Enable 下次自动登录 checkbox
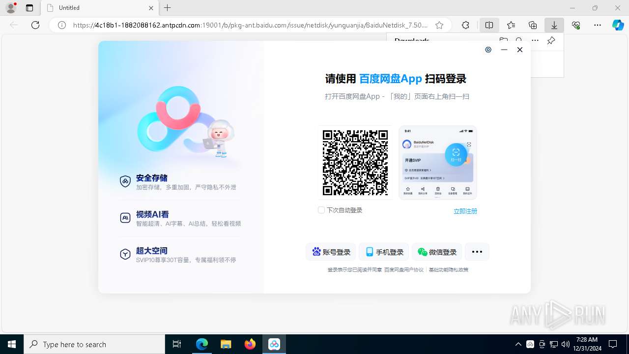629x354 pixels. point(321,210)
